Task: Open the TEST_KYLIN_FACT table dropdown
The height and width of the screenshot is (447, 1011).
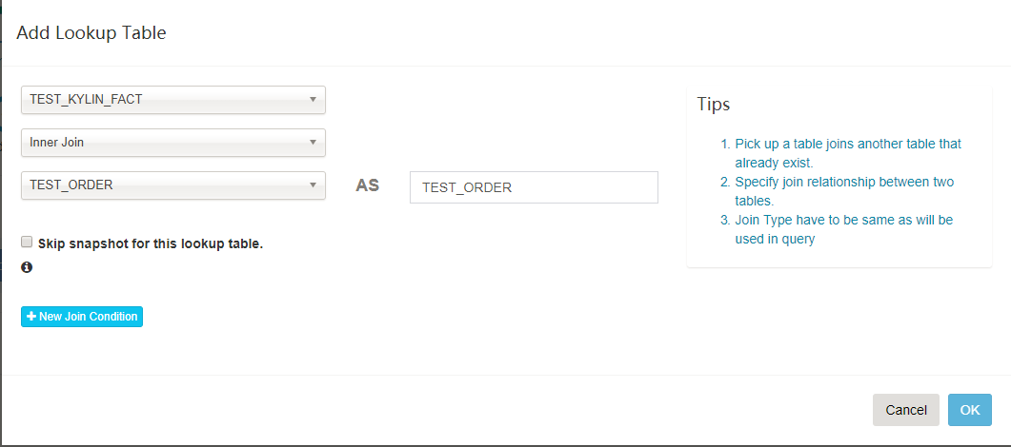Action: (162, 100)
